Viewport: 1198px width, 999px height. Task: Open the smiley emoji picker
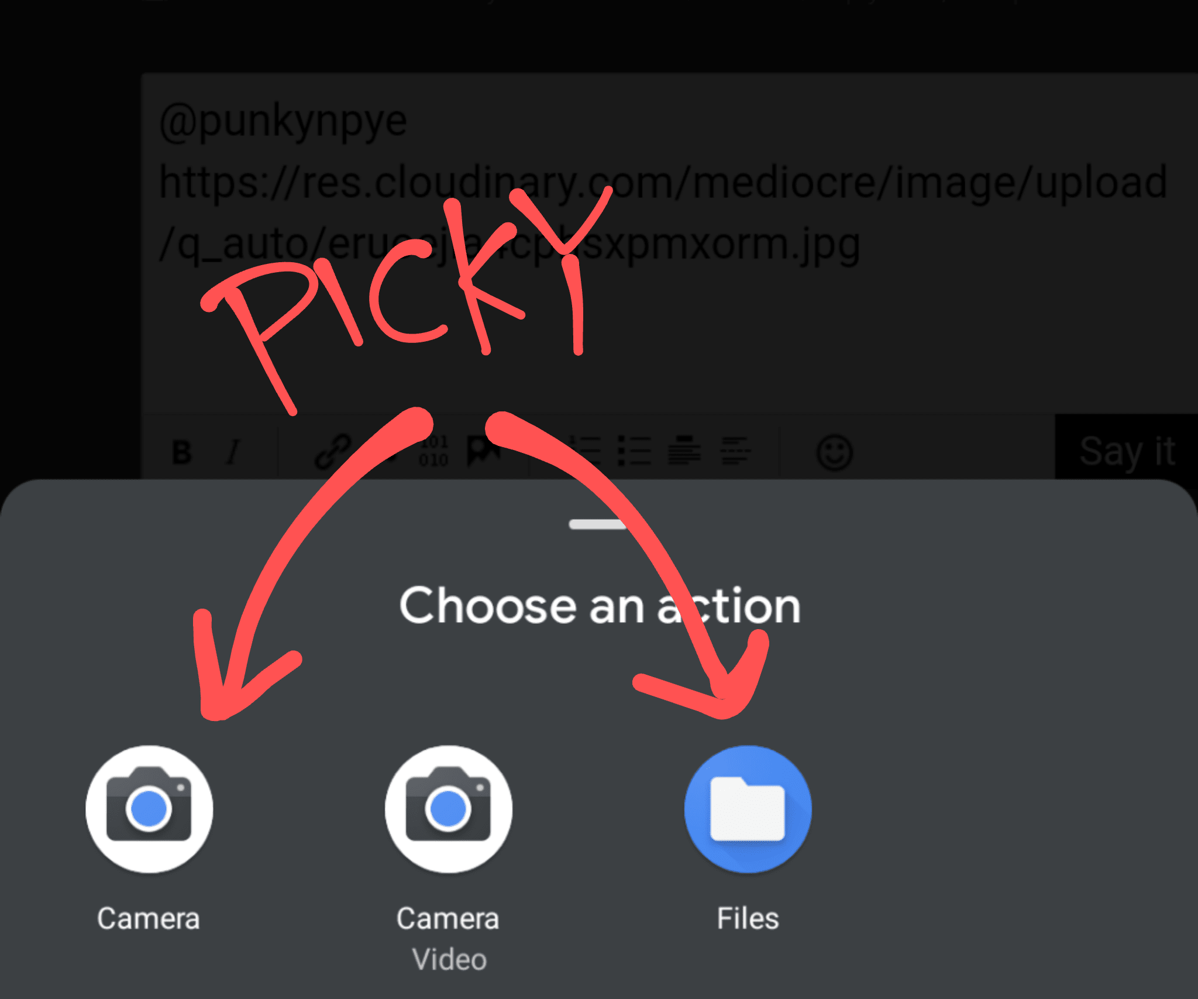pos(834,452)
